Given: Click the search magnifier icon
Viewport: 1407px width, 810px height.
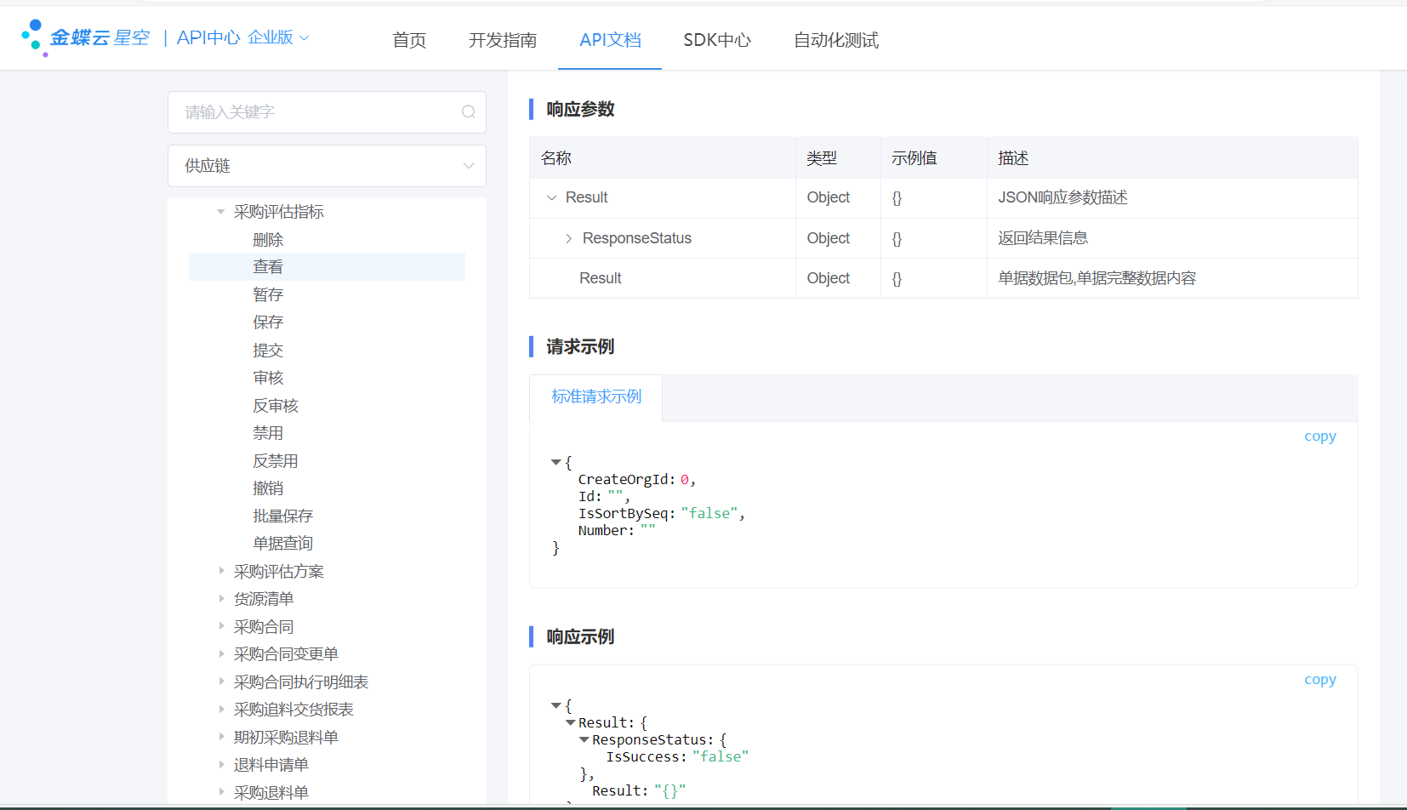Looking at the screenshot, I should (x=468, y=112).
